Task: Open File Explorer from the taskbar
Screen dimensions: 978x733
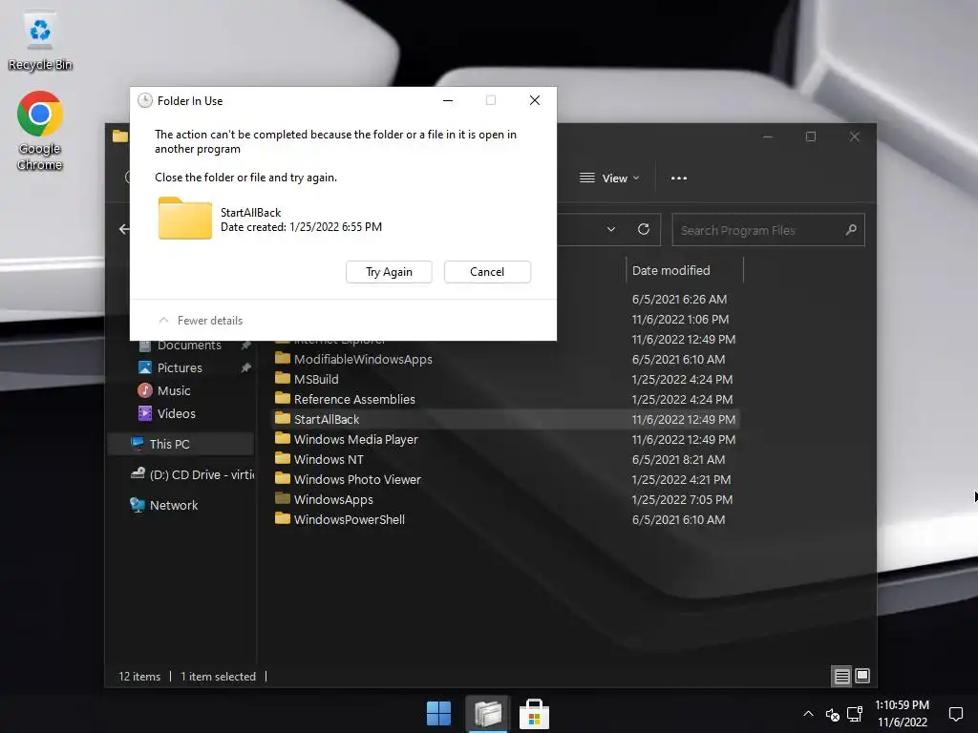Action: pyautogui.click(x=487, y=714)
